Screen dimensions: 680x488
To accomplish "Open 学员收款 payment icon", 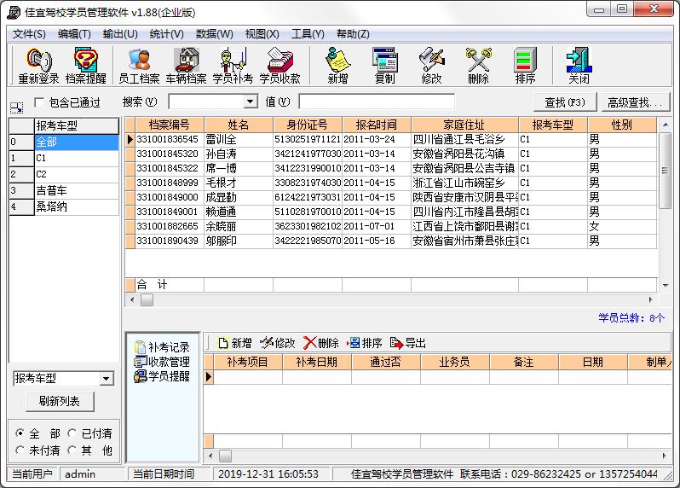I will [x=280, y=66].
